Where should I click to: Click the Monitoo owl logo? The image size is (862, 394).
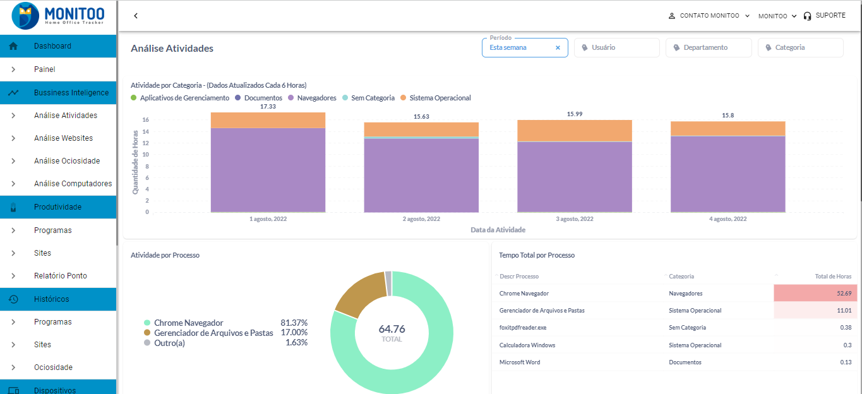tap(25, 16)
